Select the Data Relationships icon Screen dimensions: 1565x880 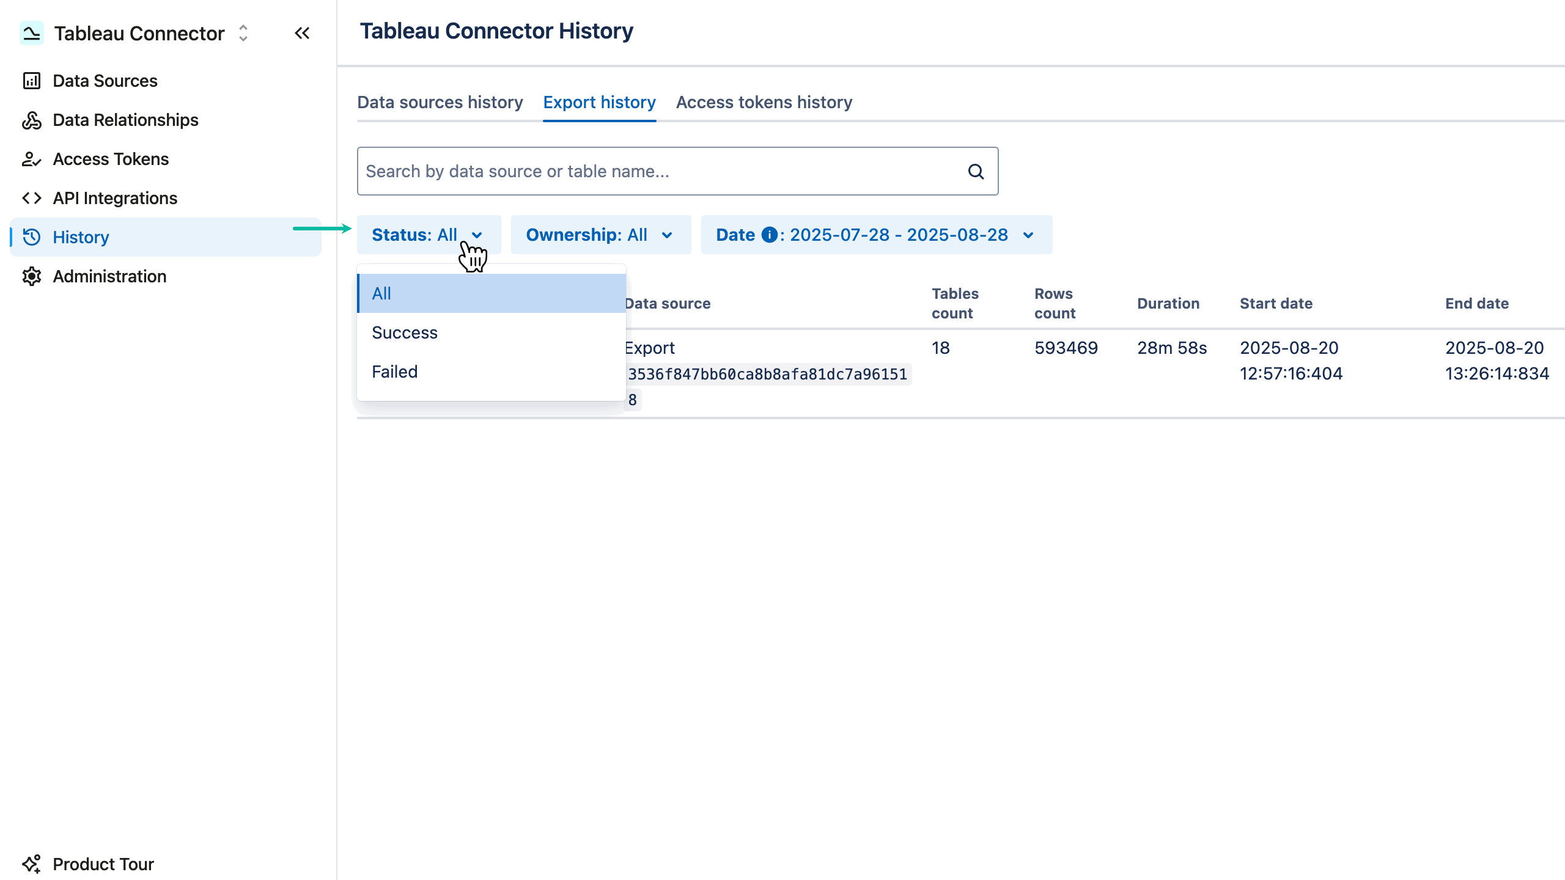[32, 120]
